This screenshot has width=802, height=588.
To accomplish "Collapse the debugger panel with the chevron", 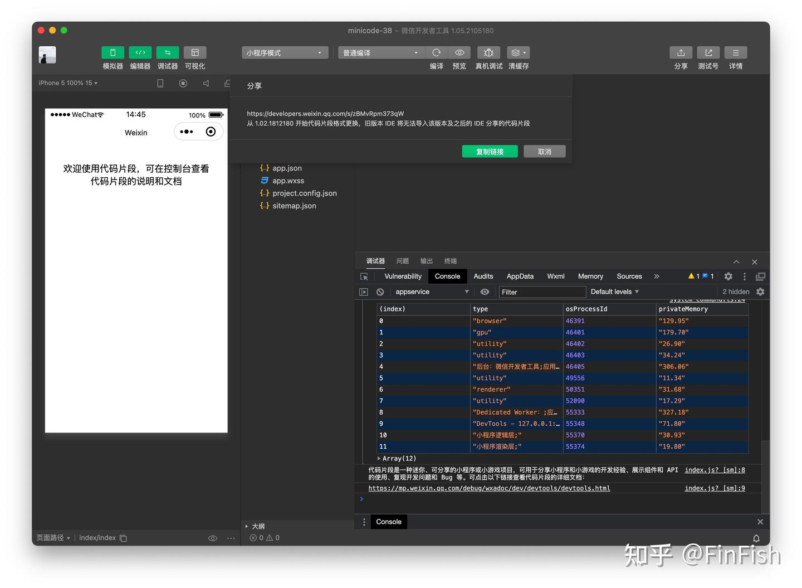I will [736, 262].
